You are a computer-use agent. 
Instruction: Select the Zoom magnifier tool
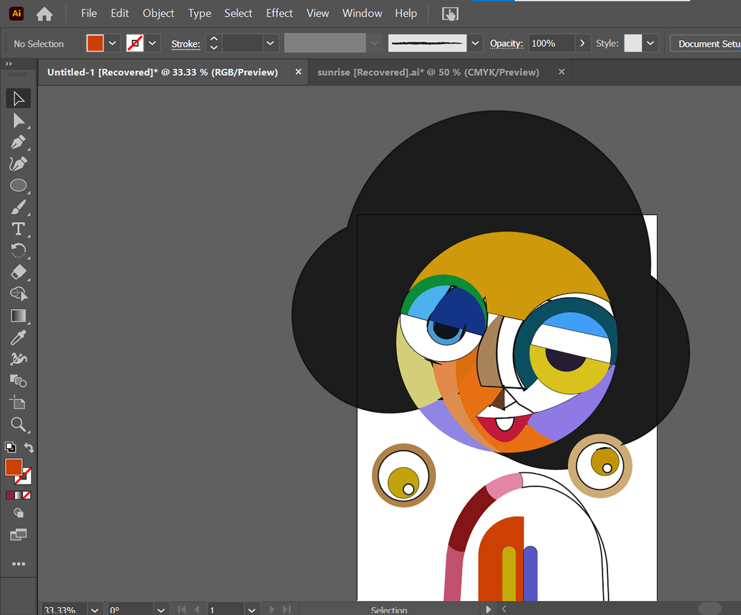pyautogui.click(x=19, y=424)
